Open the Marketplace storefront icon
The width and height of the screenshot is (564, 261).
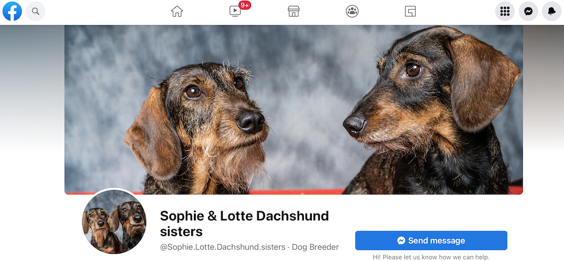point(293,11)
